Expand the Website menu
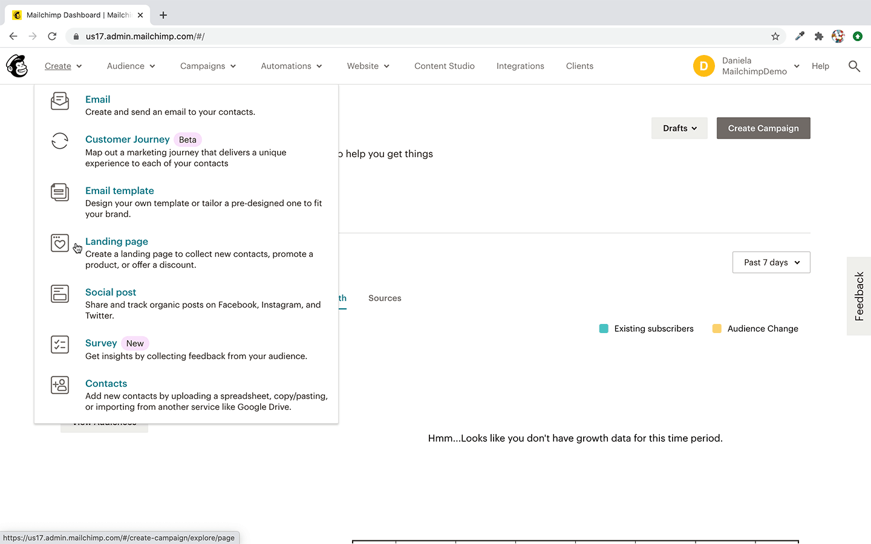 [368, 66]
